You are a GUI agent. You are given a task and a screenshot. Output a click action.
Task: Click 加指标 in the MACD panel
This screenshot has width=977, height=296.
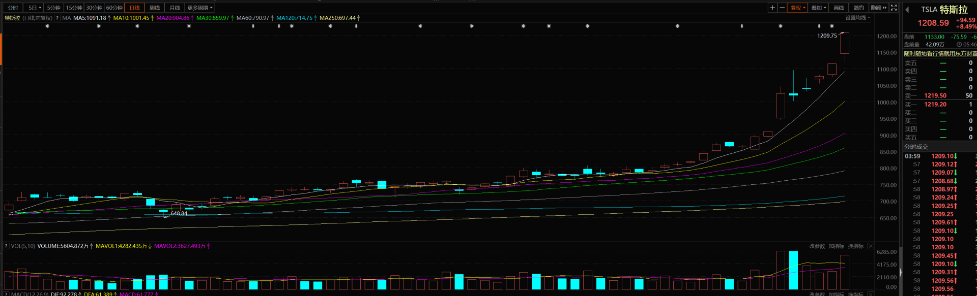point(837,294)
